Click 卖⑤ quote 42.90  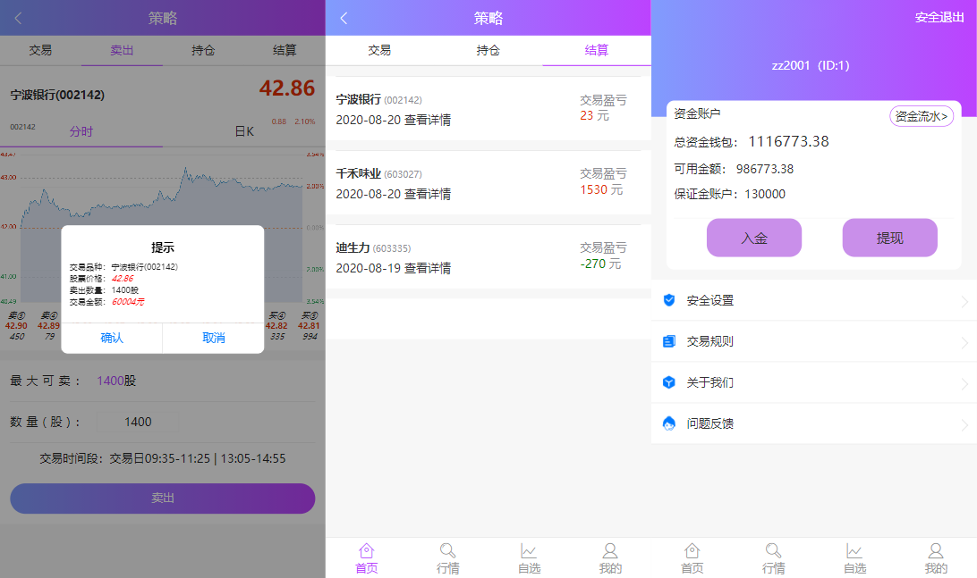[x=16, y=326]
